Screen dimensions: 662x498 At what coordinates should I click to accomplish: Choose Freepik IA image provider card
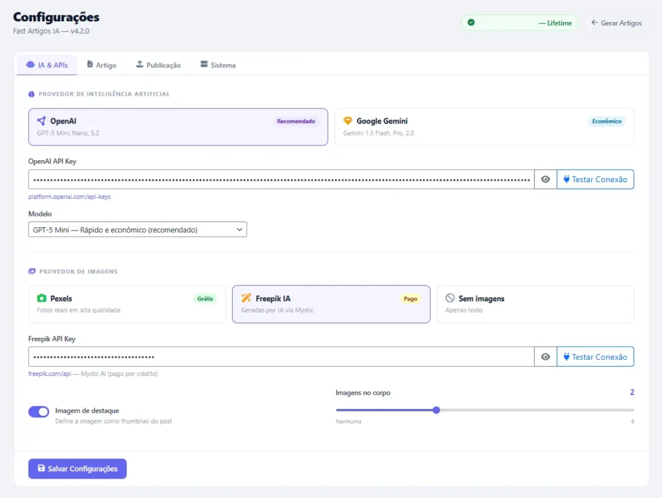[331, 304]
